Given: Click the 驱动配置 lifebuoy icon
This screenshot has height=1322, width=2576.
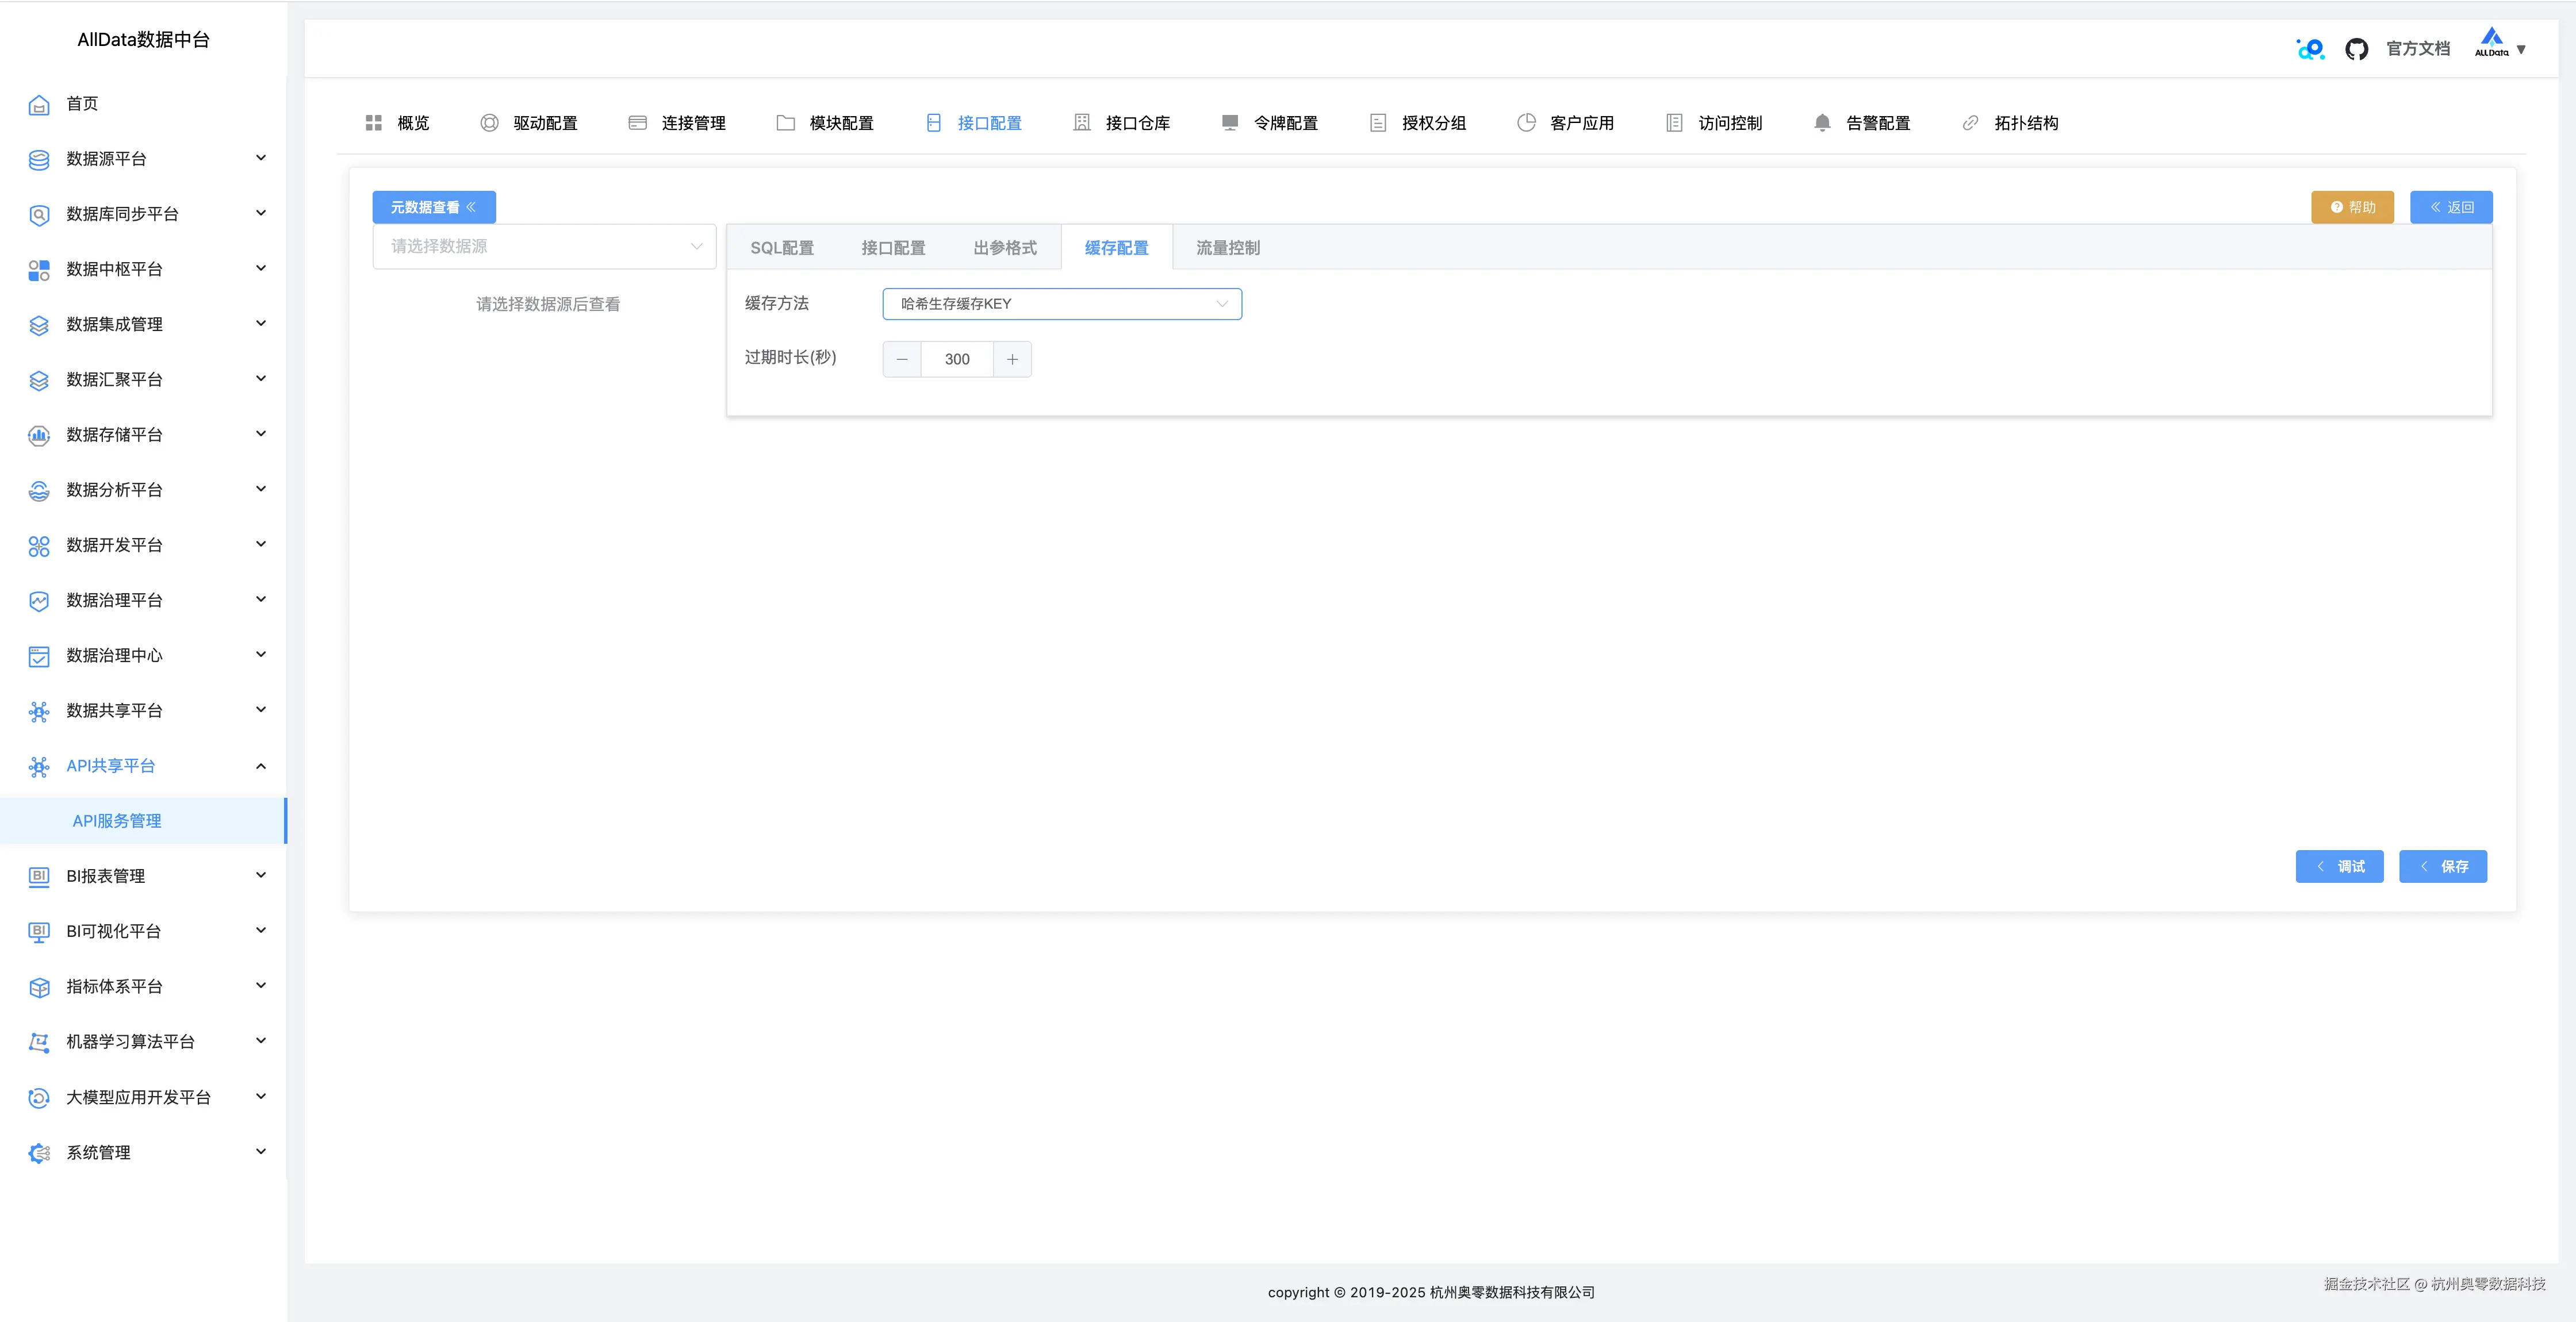Looking at the screenshot, I should 489,123.
